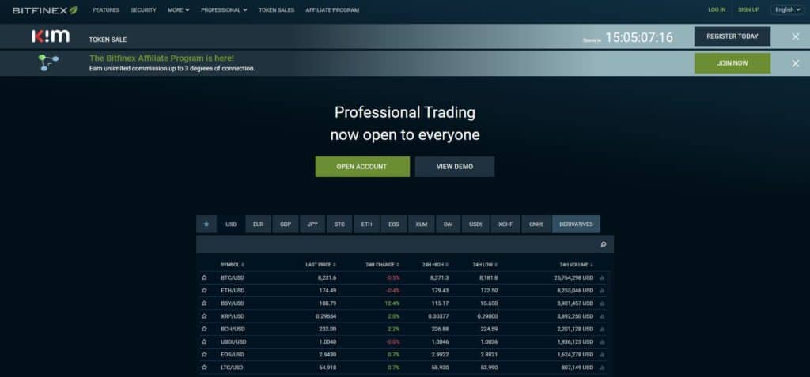Click the BTC/USD symbol text
This screenshot has width=810, height=377.
point(233,278)
